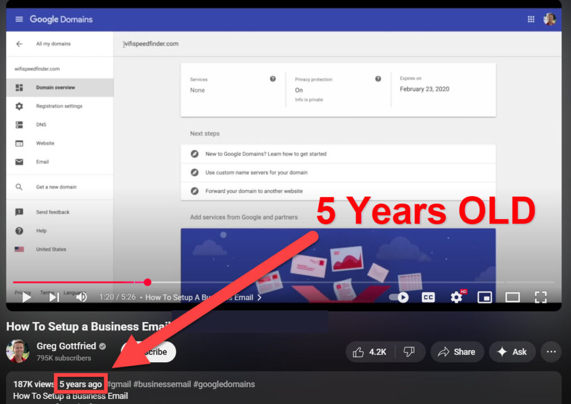Click the 187K views text

pos(33,384)
